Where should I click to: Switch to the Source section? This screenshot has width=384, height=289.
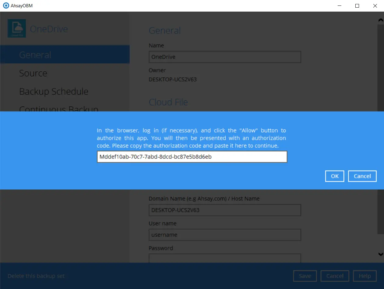click(33, 73)
